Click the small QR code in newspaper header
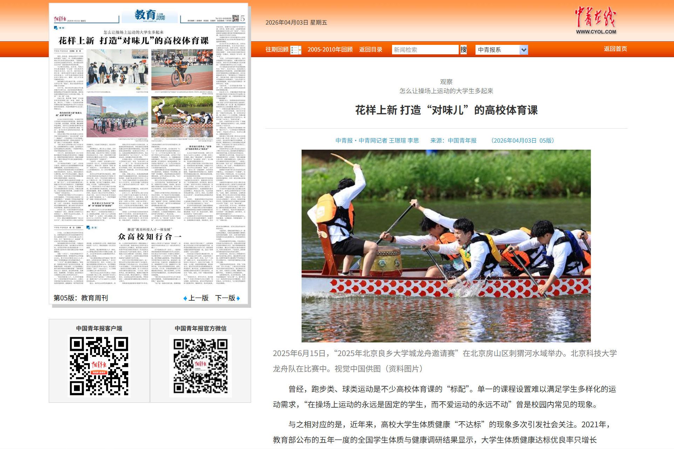 (236, 18)
